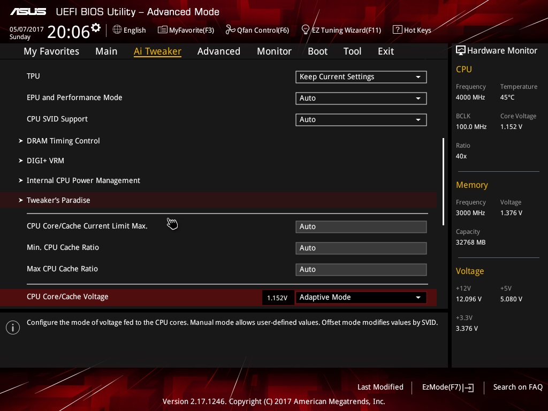
Task: Click the 1.152V voltage readout
Action: [278, 298]
